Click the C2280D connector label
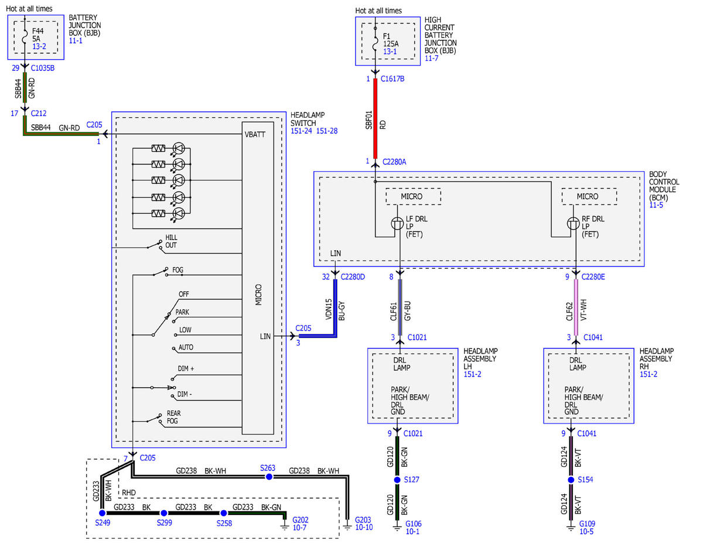Image resolution: width=703 pixels, height=543 pixels. [x=352, y=277]
